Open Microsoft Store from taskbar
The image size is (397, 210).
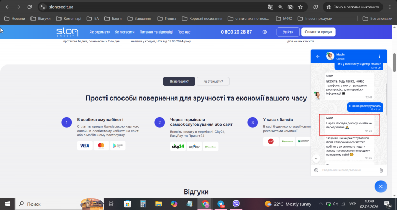127,204
